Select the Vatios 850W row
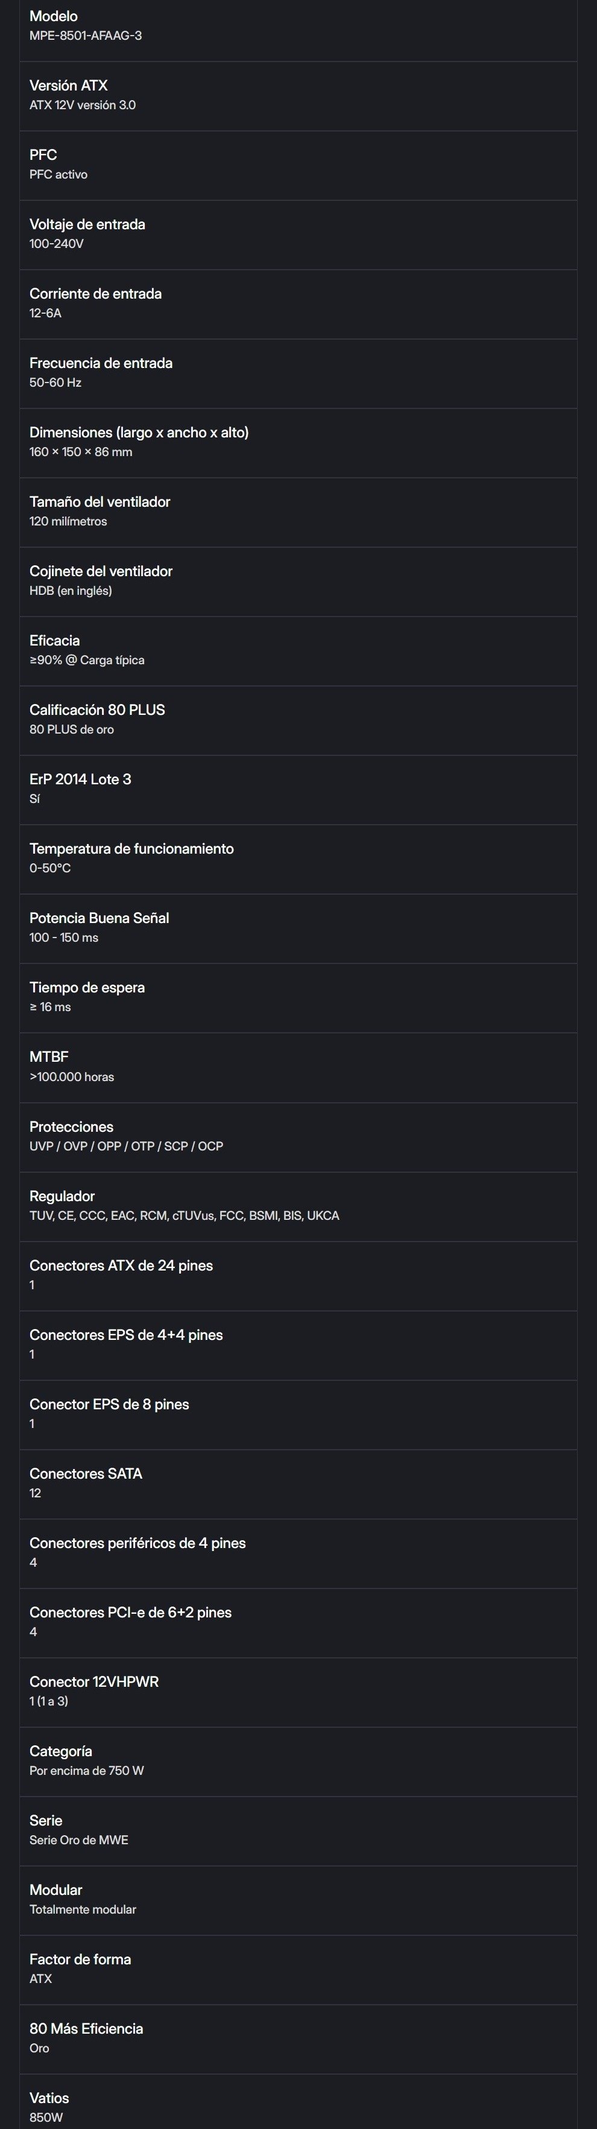 [298, 2104]
